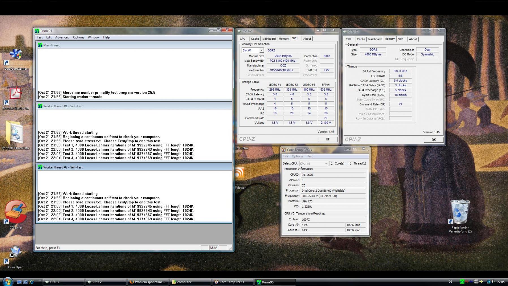Open the Windows Start orb
Viewport: 508px width, 286px height.
tap(8, 282)
